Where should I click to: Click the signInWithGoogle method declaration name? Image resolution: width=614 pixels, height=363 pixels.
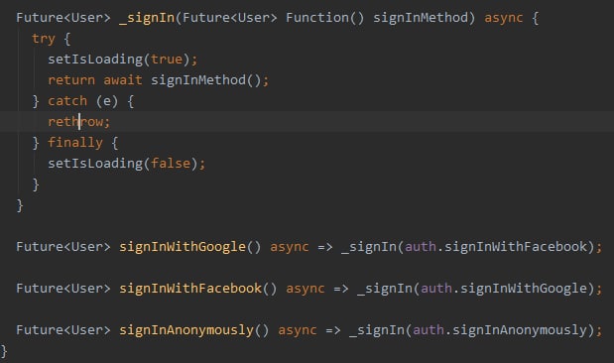click(x=183, y=247)
